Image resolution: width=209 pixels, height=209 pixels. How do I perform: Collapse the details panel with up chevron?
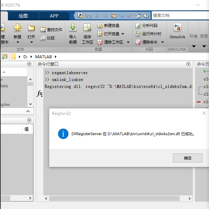point(28,111)
